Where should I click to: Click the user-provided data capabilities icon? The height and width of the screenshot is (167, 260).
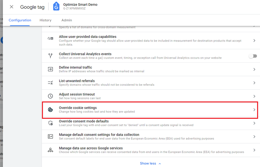click(x=50, y=39)
